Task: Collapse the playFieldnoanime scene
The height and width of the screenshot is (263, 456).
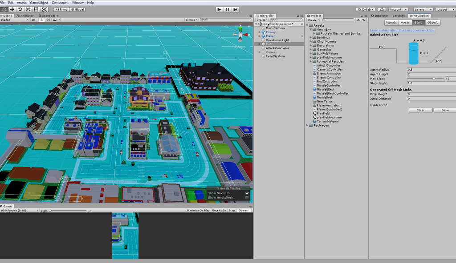Action: [256, 24]
